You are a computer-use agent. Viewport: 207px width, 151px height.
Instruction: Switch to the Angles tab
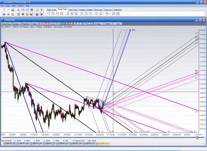pos(90,10)
